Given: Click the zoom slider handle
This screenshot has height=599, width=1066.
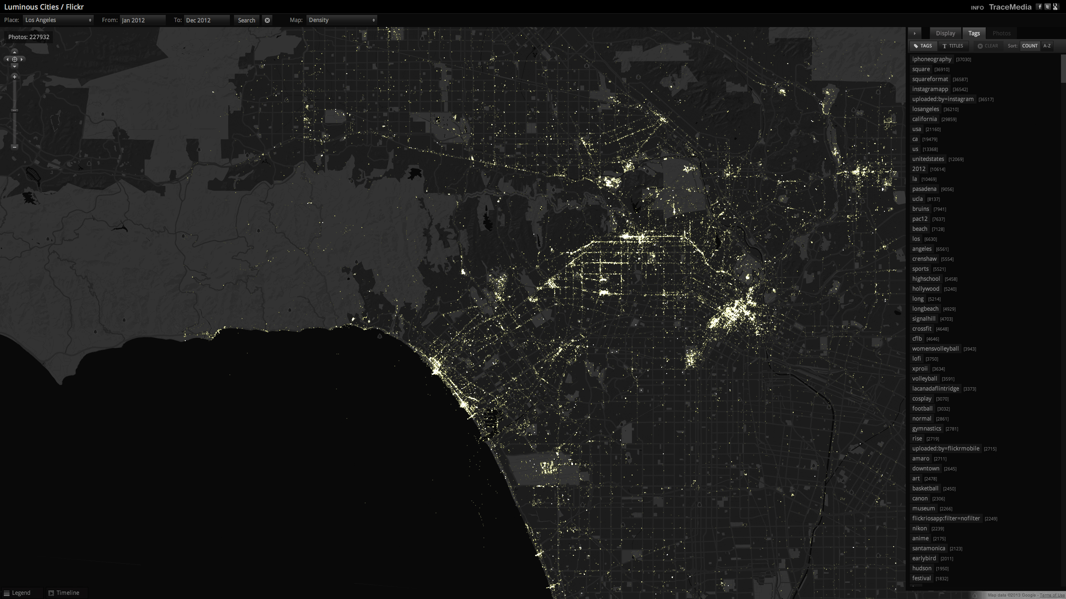Looking at the screenshot, I should 15,111.
